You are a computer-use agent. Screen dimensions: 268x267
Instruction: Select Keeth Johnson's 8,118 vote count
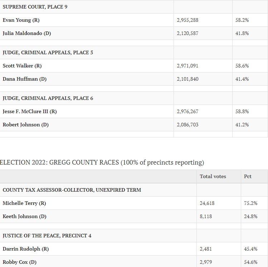coord(206,216)
